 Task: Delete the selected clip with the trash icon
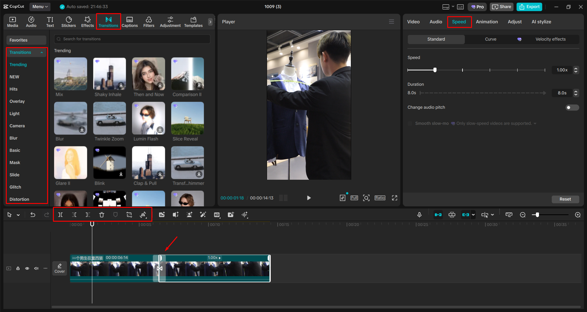pyautogui.click(x=102, y=215)
